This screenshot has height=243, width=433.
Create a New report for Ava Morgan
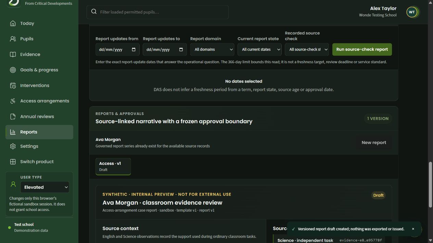[x=374, y=143]
